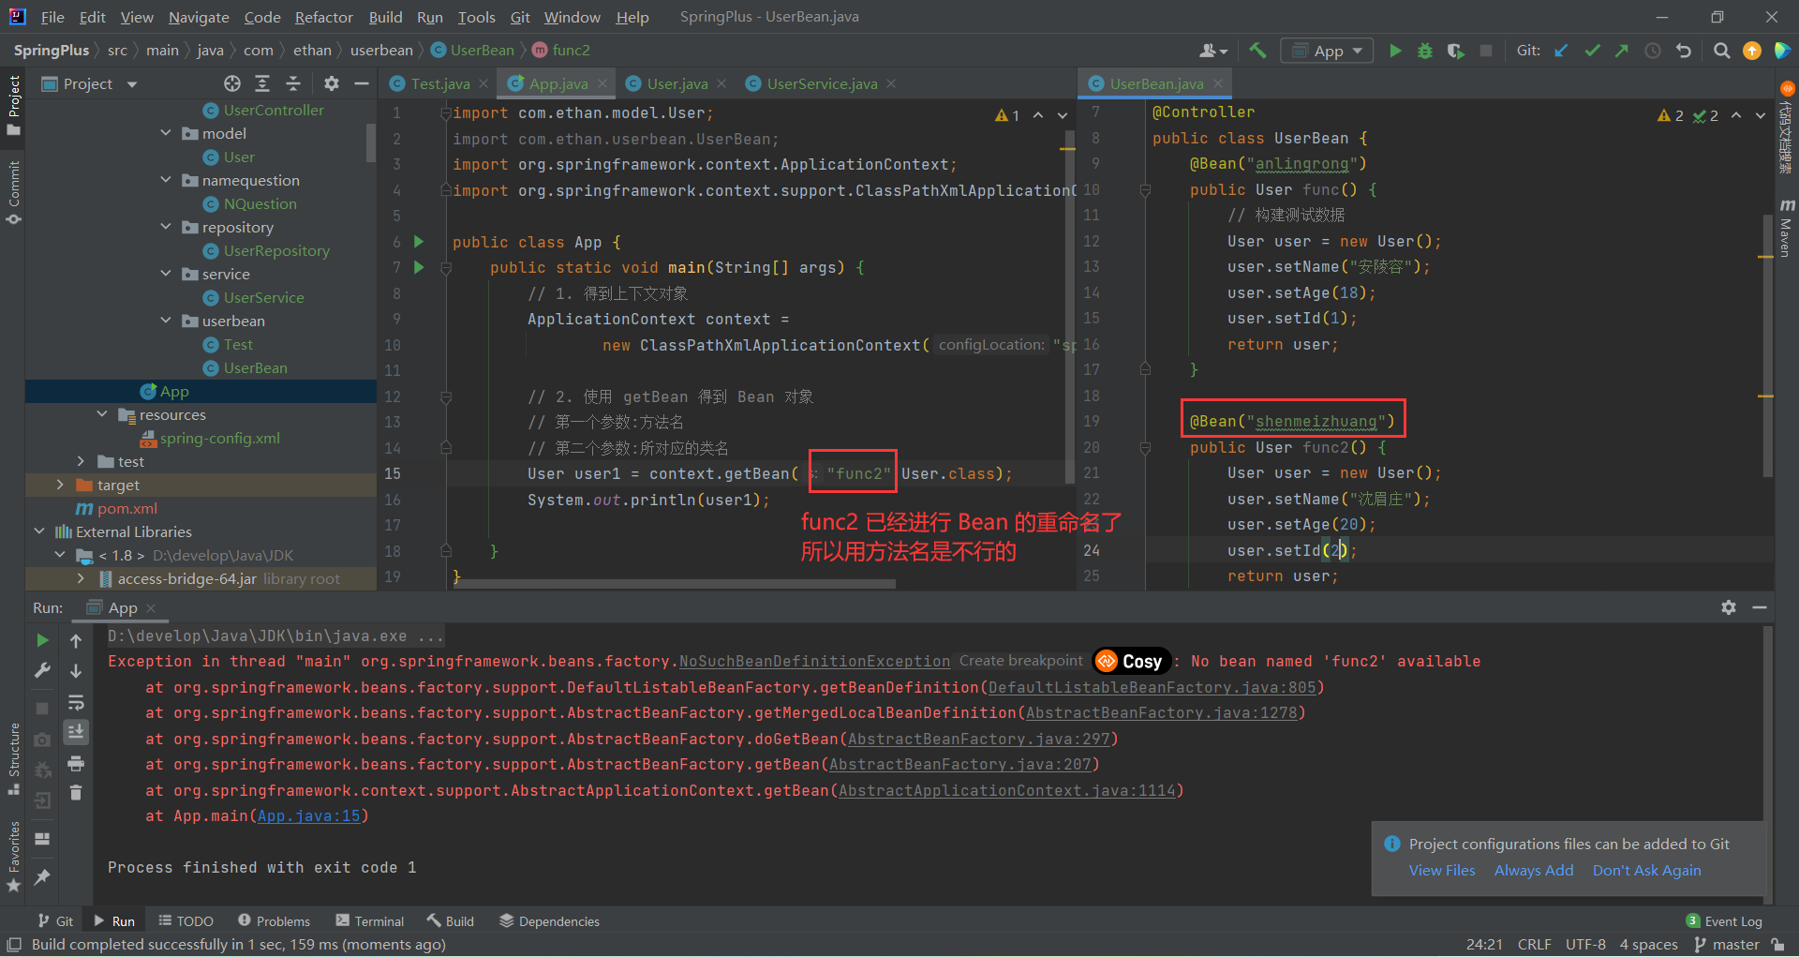Open NoSuchBeanDefinitionException link in console
This screenshot has width=1799, height=957.
tap(814, 662)
